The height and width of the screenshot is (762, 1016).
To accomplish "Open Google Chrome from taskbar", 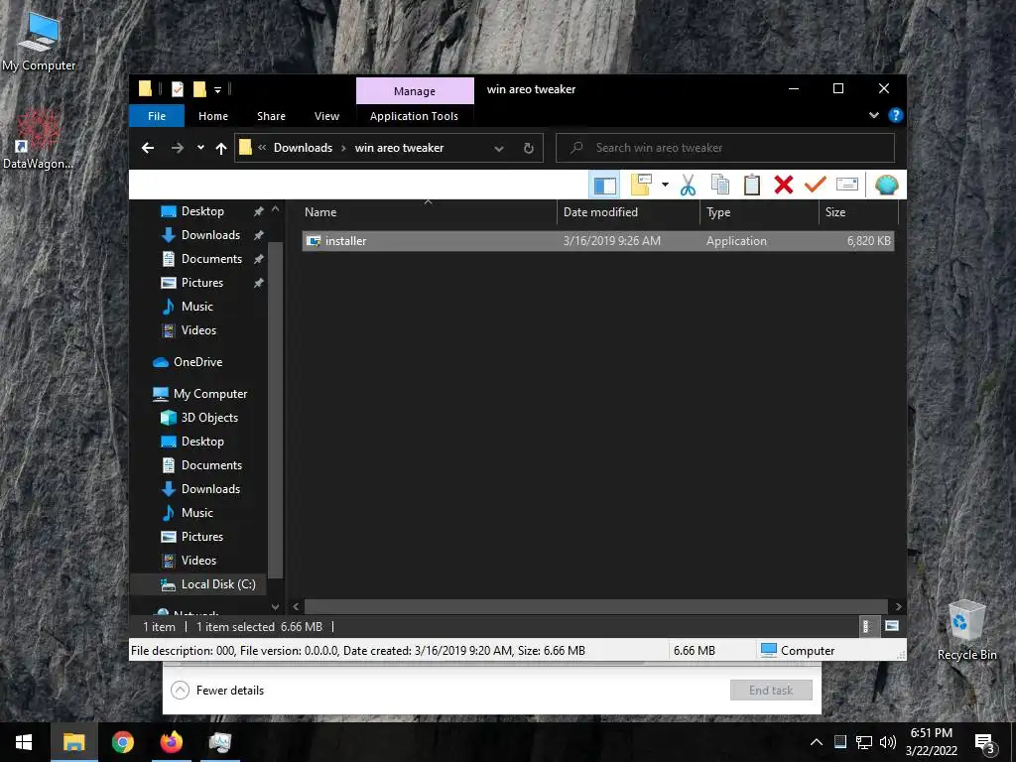I will 122,742.
